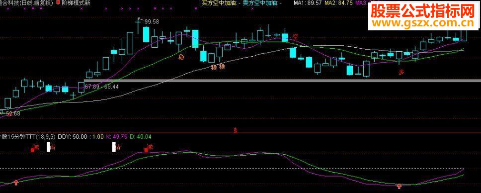Click the D: 40.04 value
The height and width of the screenshot is (193, 481).
click(x=140, y=136)
